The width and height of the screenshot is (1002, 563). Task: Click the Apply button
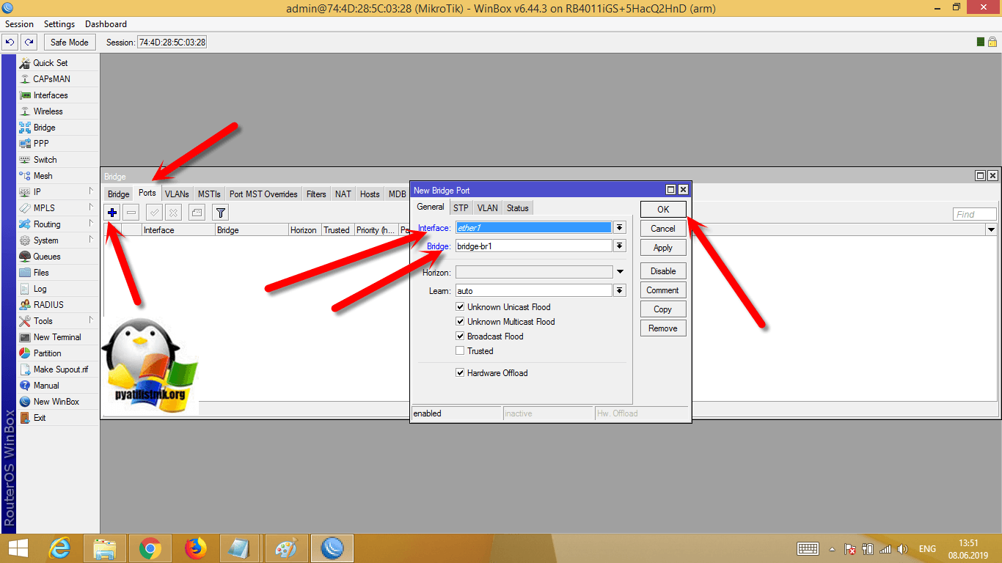point(662,248)
